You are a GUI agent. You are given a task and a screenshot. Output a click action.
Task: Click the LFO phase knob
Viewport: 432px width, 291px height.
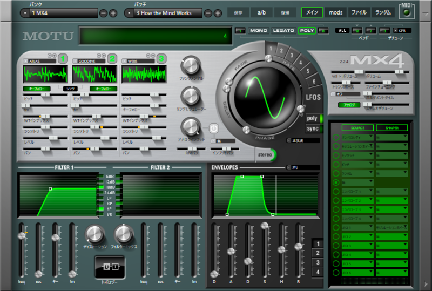pos(246,130)
